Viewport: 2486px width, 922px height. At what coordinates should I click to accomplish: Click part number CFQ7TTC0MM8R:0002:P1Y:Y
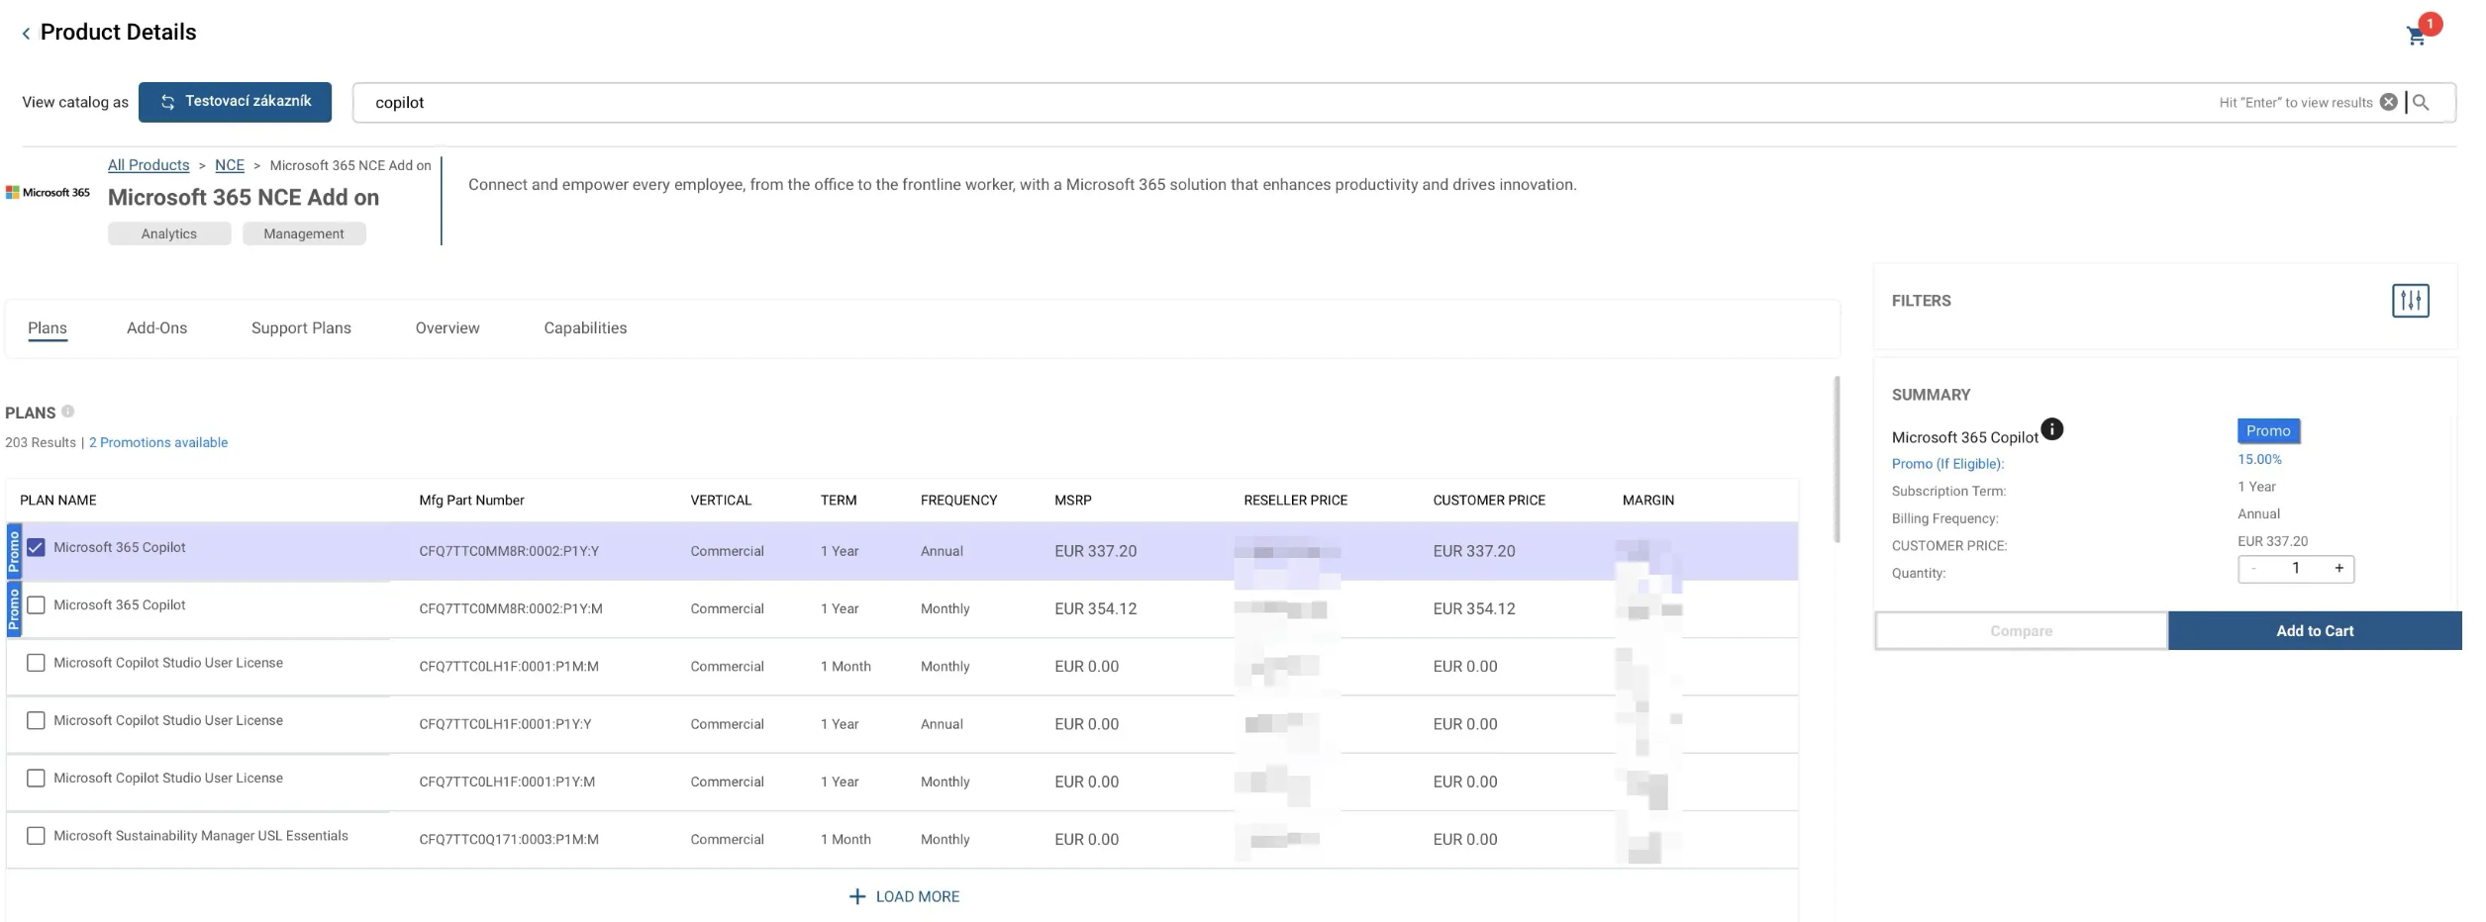click(x=509, y=551)
